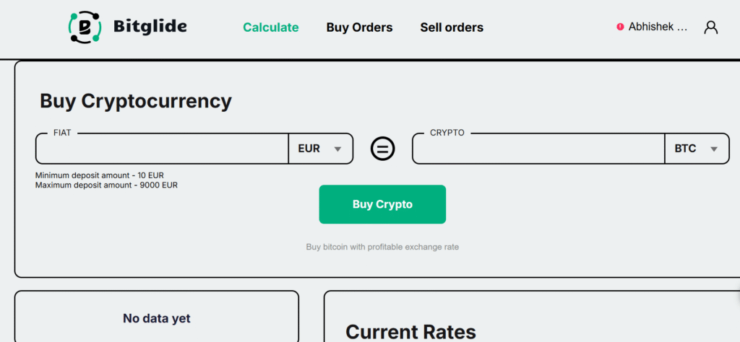Screen dimensions: 740x342
Task: Click the "No data yet" panel
Action: [156, 318]
